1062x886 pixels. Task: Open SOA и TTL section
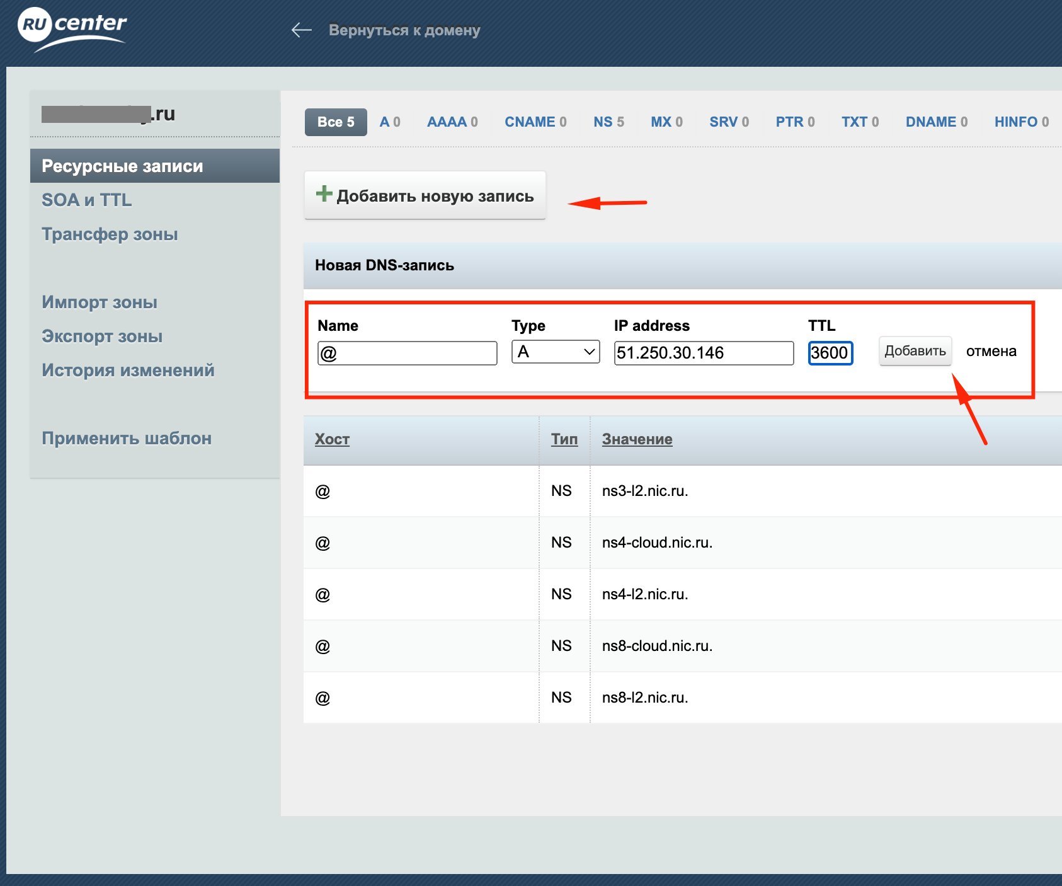point(87,200)
